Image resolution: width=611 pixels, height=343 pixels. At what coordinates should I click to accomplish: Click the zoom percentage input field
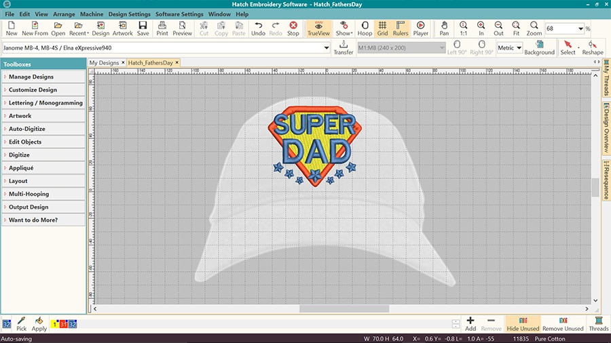(559, 28)
